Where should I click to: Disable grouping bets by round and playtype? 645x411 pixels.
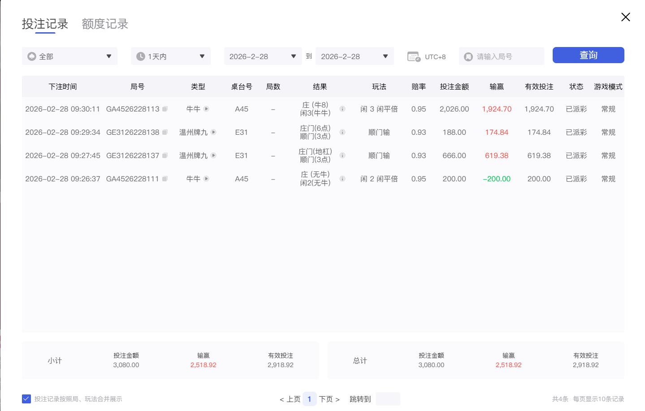[x=26, y=398]
